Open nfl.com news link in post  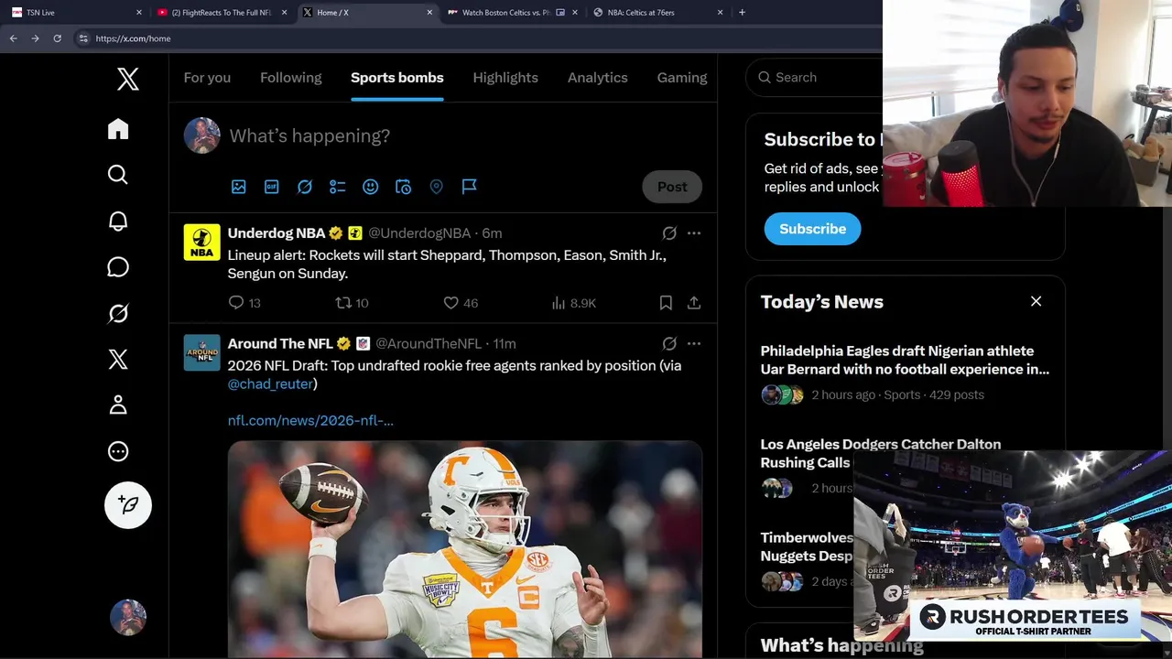[310, 421]
